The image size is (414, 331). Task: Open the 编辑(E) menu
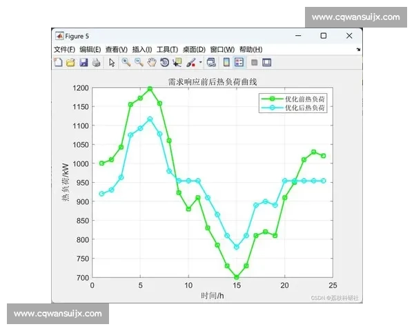(x=90, y=50)
